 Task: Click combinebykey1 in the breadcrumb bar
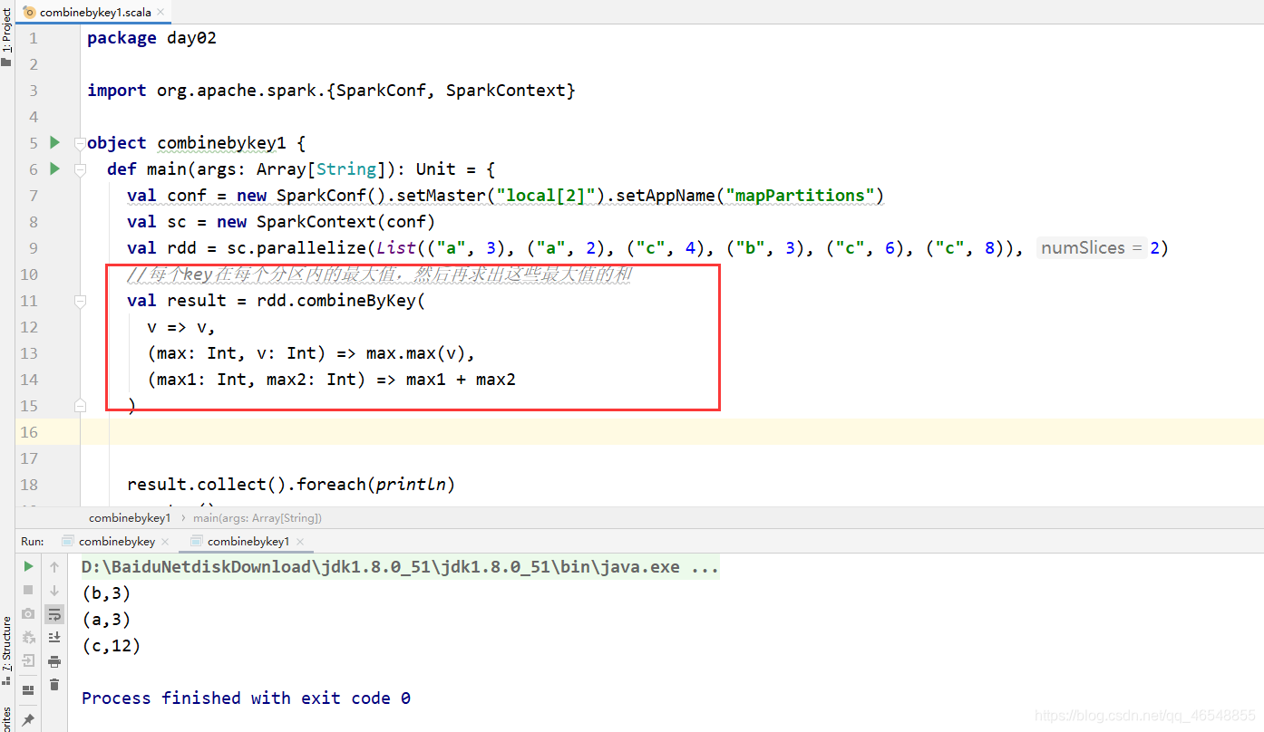coord(130,518)
